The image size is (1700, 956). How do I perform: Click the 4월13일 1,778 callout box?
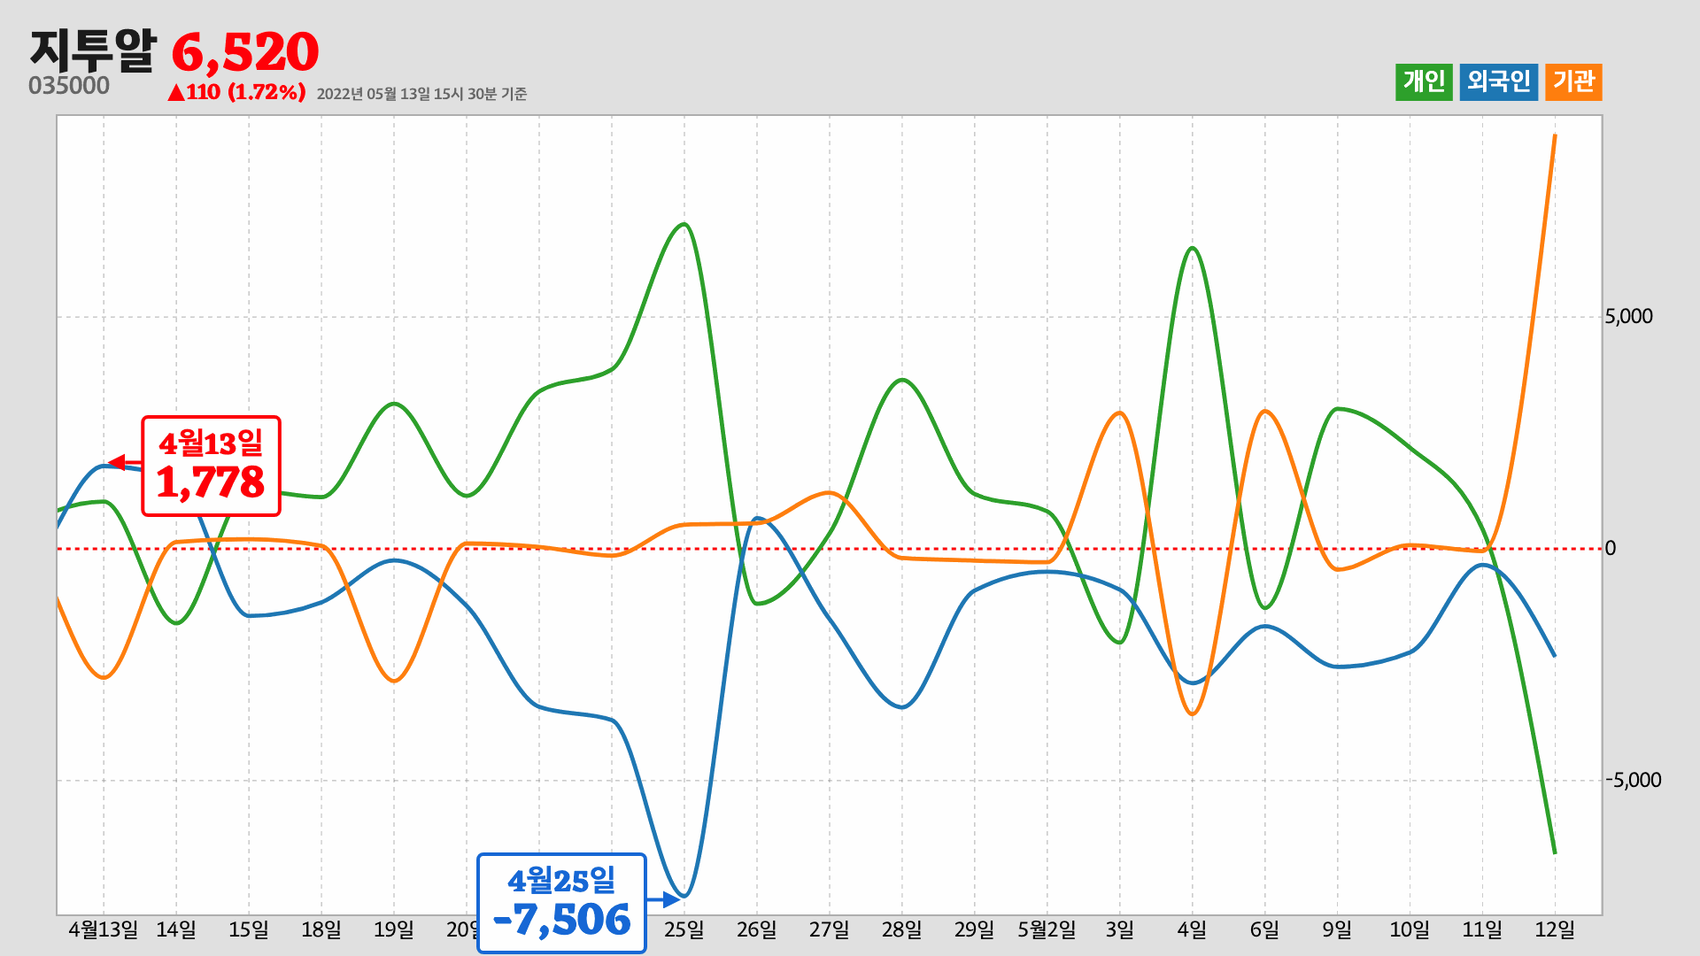pos(211,466)
